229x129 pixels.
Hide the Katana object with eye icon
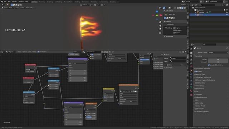point(227,13)
